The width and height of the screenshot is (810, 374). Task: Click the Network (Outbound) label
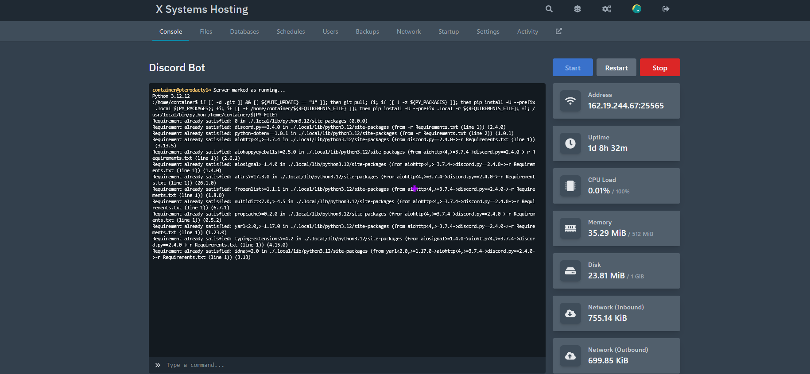pos(618,350)
